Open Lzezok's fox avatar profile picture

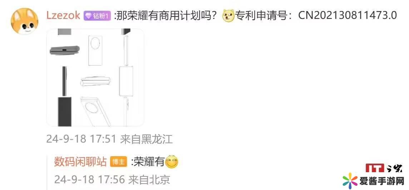24,21
